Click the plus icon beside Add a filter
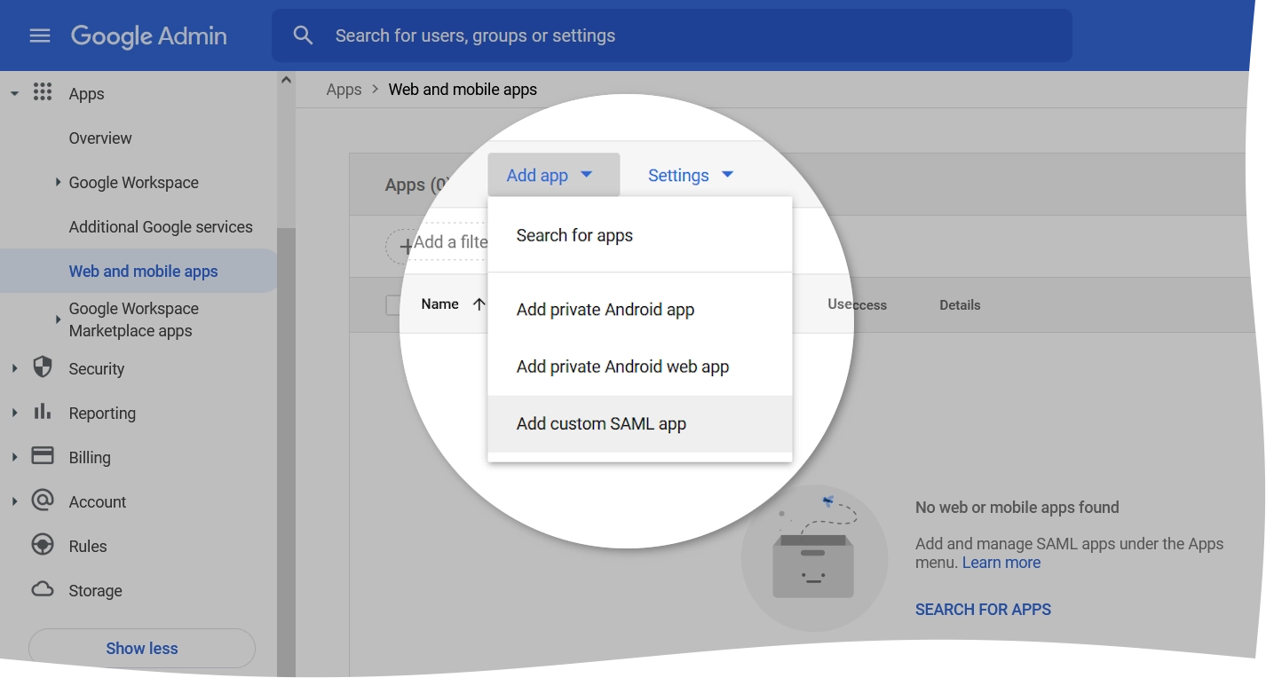 tap(406, 246)
